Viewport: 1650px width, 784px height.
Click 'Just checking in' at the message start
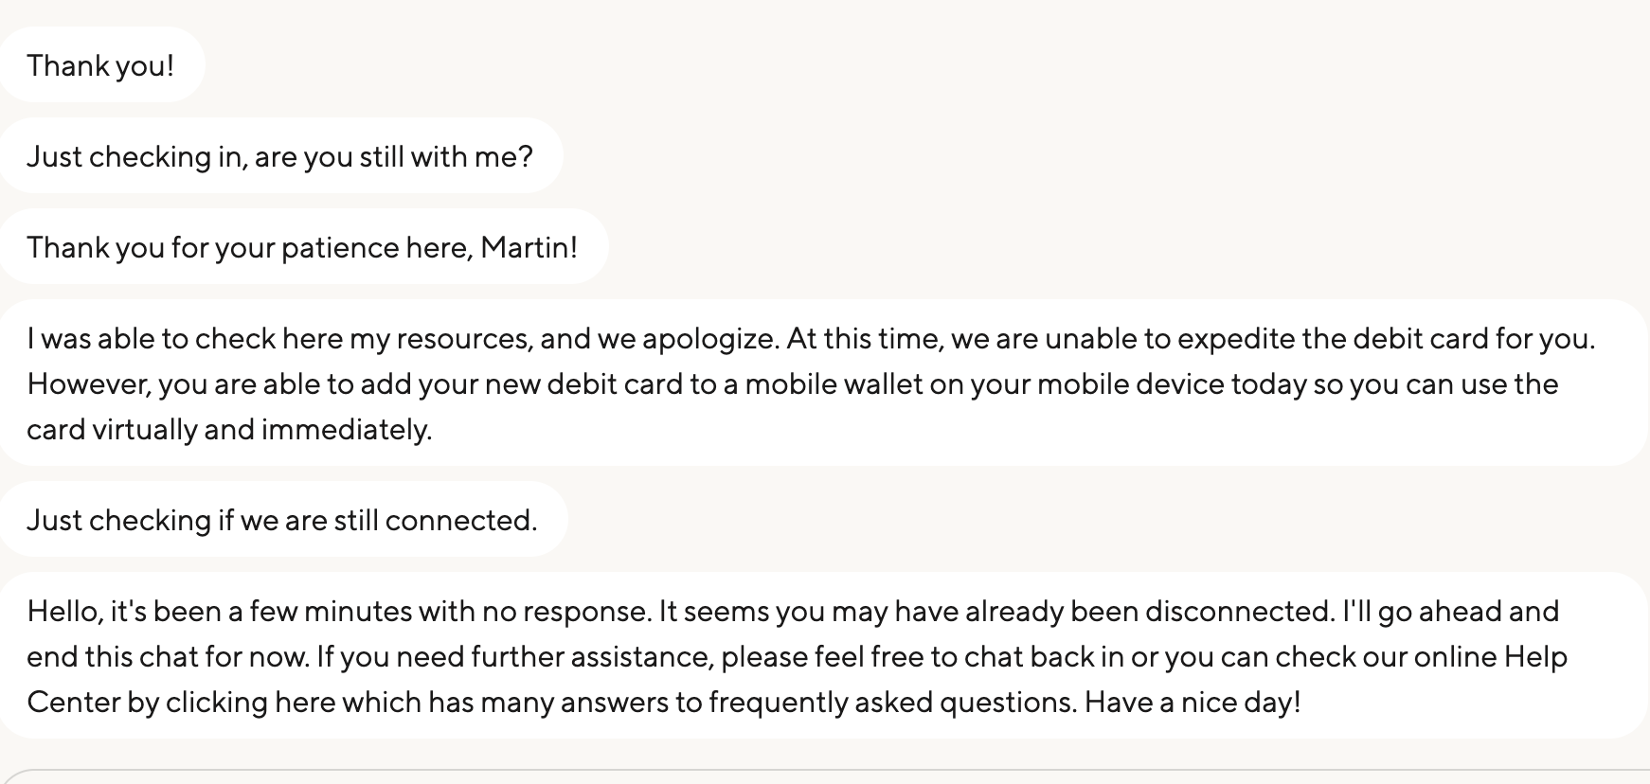(135, 157)
